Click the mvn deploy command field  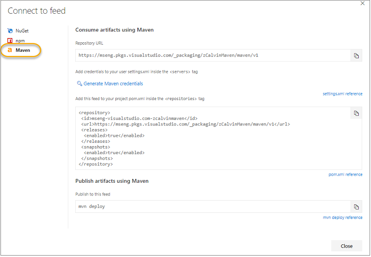[213, 207]
